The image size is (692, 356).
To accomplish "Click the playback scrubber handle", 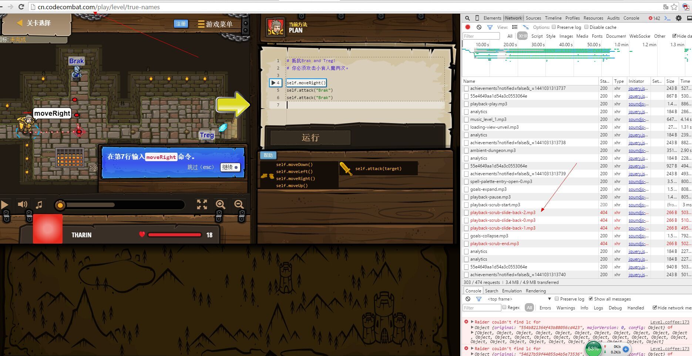I will tap(60, 205).
